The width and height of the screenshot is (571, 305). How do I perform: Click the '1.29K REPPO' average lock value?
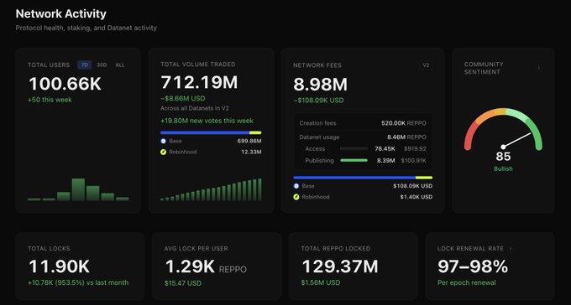pyautogui.click(x=206, y=266)
